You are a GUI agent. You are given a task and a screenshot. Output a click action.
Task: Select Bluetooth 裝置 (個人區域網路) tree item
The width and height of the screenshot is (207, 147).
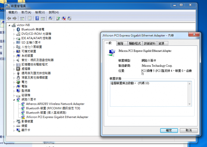(x=46, y=113)
